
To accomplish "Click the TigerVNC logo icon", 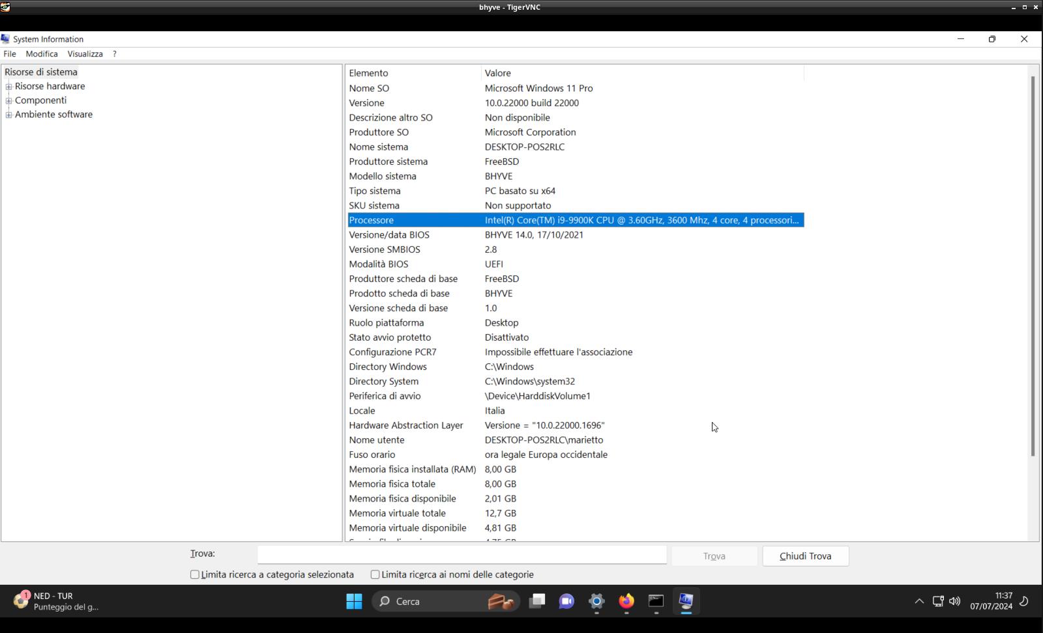I will click(x=5, y=7).
